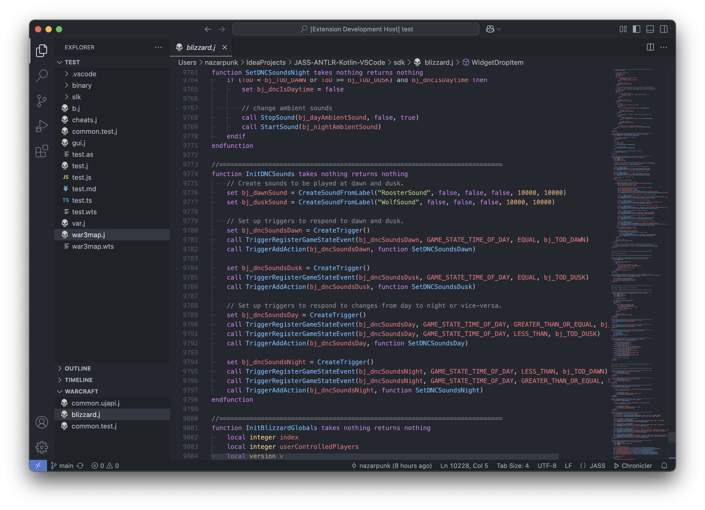The height and width of the screenshot is (510, 705).
Task: Click the command center search field
Action: (356, 29)
